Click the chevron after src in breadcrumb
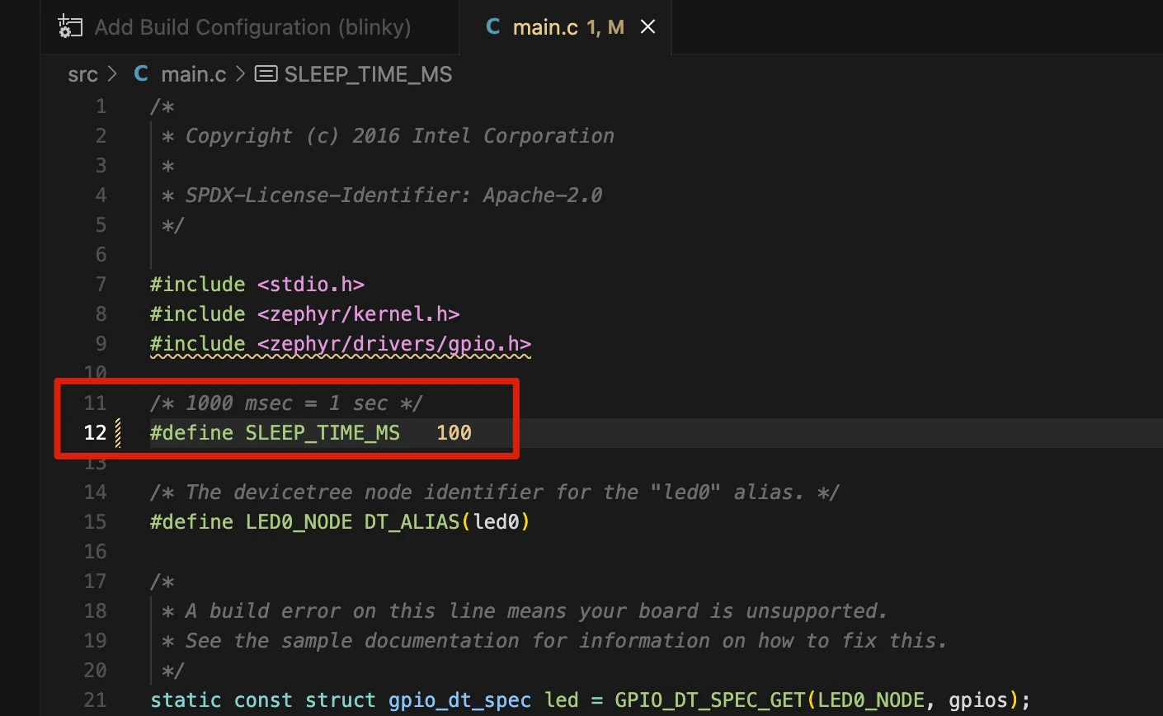Viewport: 1163px width, 716px height. [113, 74]
